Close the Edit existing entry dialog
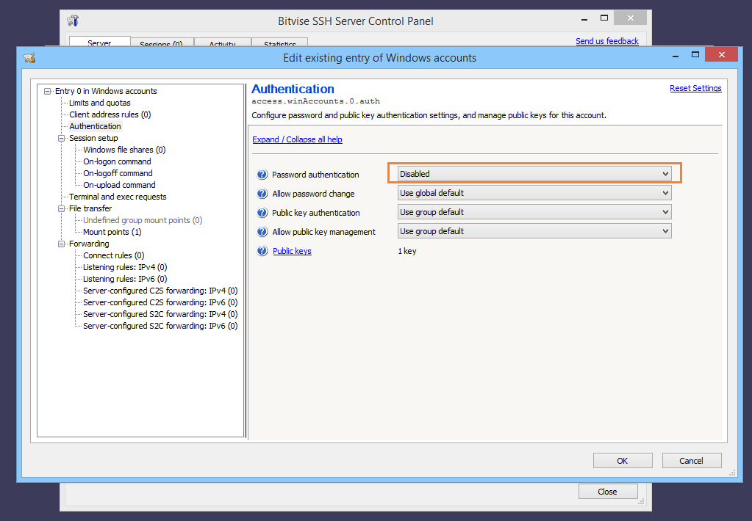This screenshot has width=752, height=521. point(721,54)
